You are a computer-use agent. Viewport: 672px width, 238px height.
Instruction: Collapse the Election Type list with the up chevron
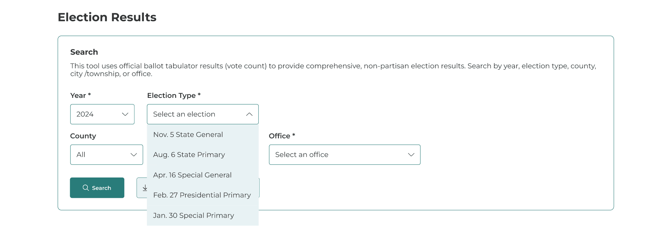click(249, 114)
